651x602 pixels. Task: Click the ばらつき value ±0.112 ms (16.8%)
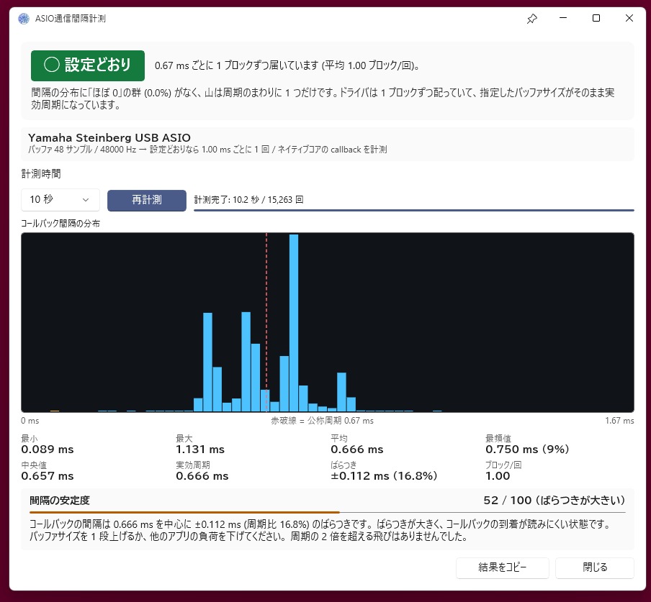(384, 476)
